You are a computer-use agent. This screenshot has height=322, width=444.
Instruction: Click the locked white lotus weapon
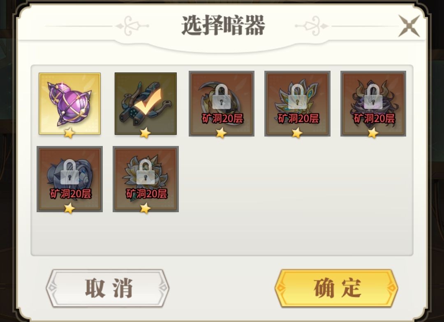point(146,179)
